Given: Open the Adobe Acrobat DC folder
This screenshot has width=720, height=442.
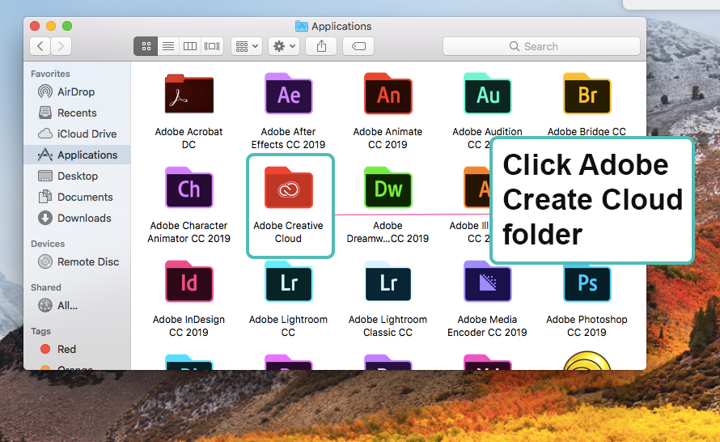Looking at the screenshot, I should click(188, 94).
